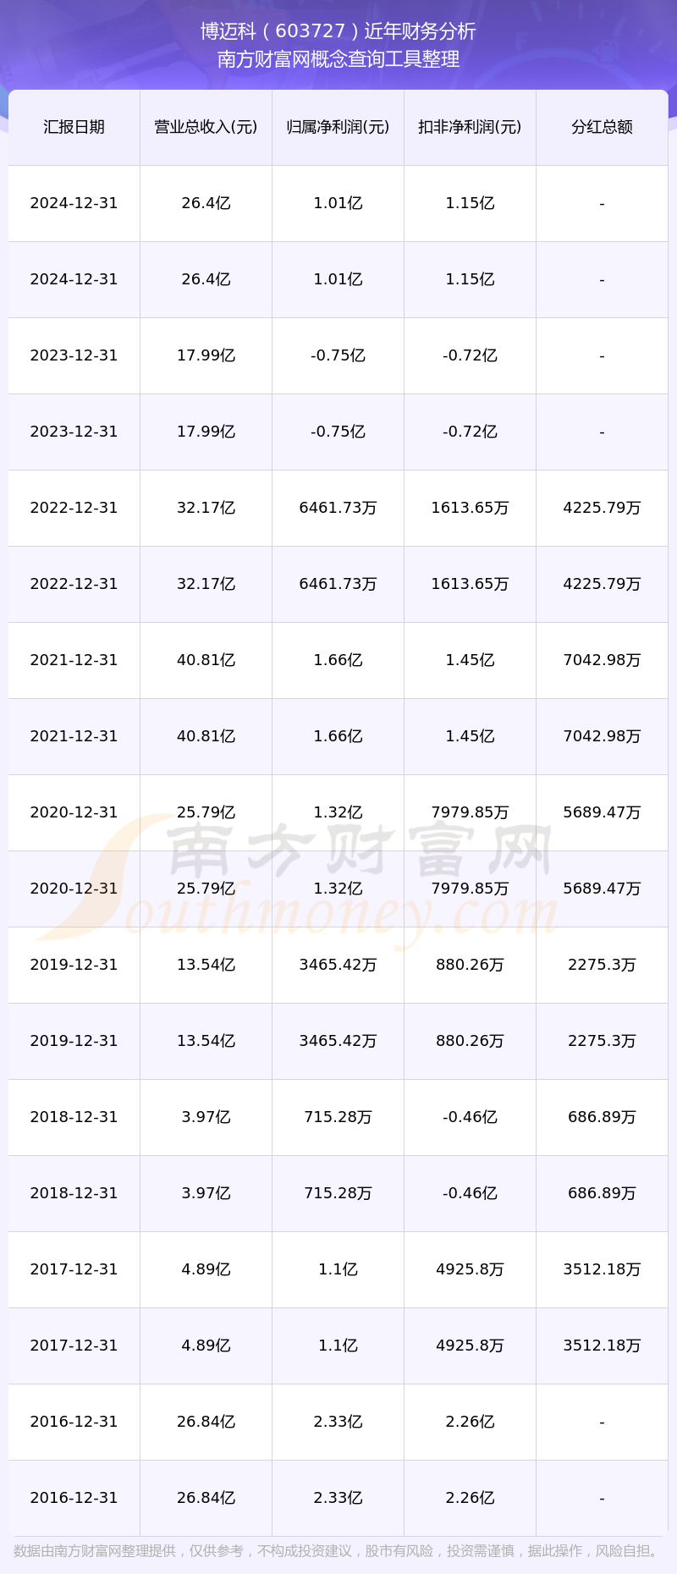Click the footer disclaimer text
Screen dimensions: 677x1574
(338, 1550)
